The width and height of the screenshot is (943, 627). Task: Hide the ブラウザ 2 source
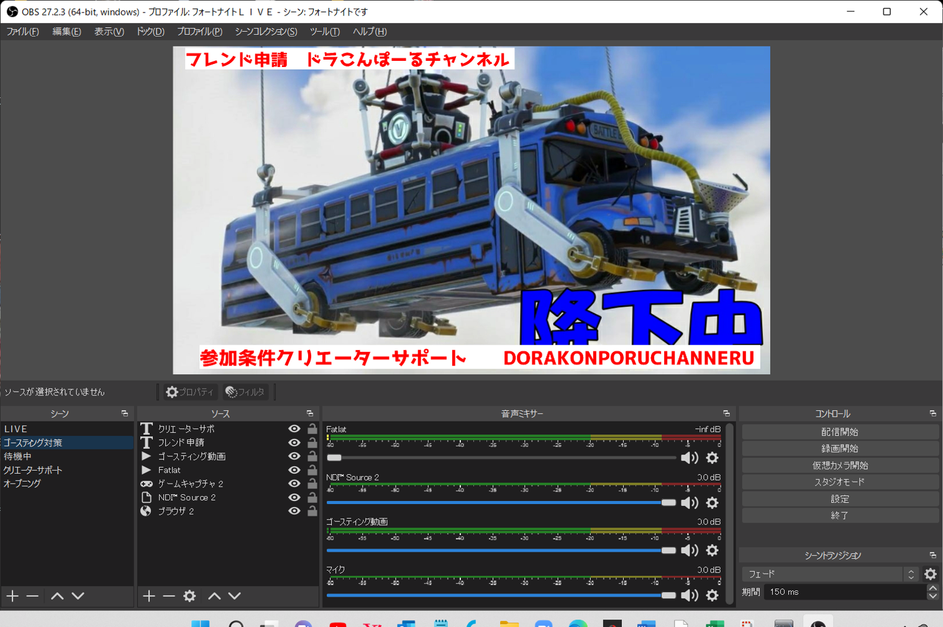pyautogui.click(x=294, y=510)
